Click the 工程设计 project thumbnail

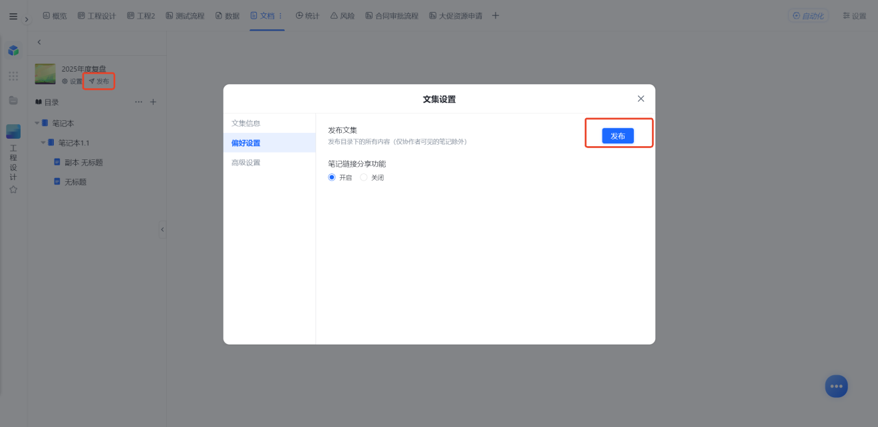pos(13,131)
